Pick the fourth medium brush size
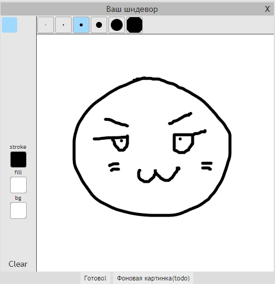275x284 pixels. coord(99,25)
